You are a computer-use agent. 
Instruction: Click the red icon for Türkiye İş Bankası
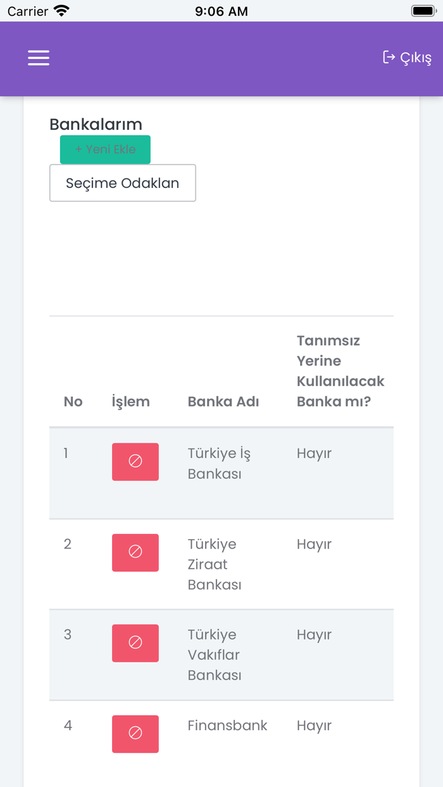coord(135,462)
